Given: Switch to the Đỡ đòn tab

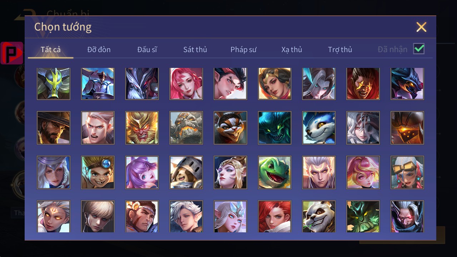Looking at the screenshot, I should pos(99,50).
